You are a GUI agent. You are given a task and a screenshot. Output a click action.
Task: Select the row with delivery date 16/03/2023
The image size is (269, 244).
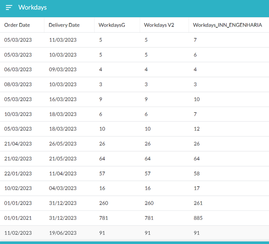[x=135, y=99]
